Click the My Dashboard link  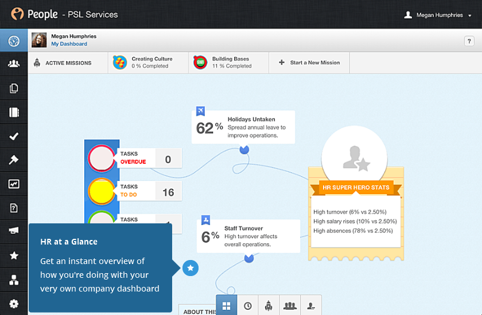[69, 44]
